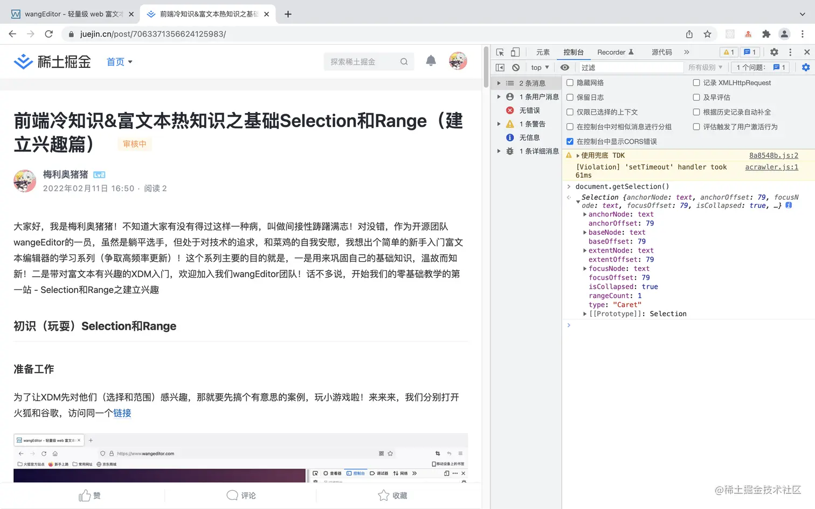Image resolution: width=815 pixels, height=509 pixels.
Task: Toggle the console sidebar panel
Action: (x=500, y=67)
